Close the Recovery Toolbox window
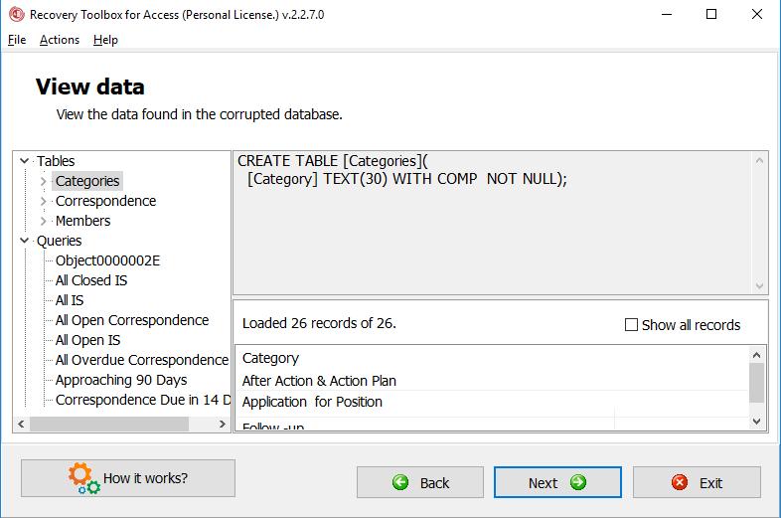 pyautogui.click(x=756, y=15)
